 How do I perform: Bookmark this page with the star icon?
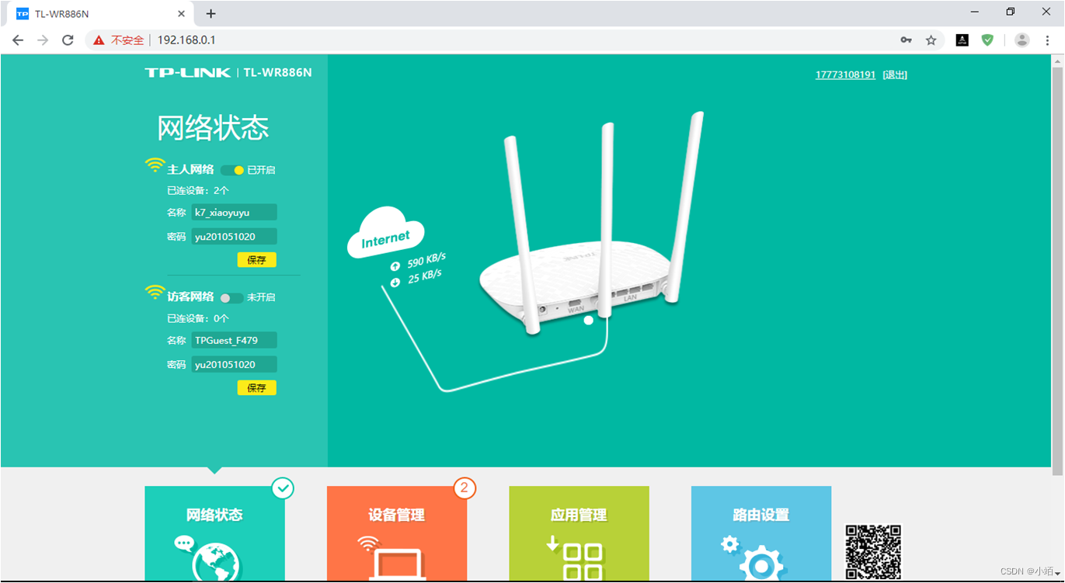click(931, 40)
